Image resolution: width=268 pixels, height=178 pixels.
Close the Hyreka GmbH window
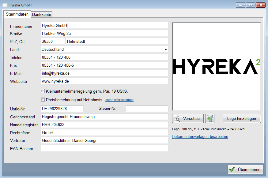[x=261, y=5]
